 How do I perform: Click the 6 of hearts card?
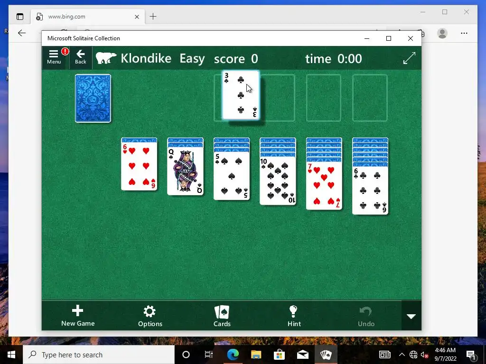[139, 166]
